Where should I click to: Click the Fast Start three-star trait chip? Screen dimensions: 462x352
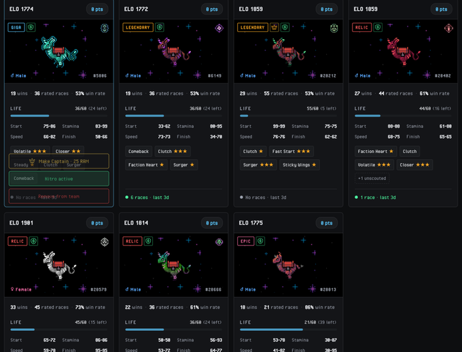pyautogui.click(x=291, y=152)
